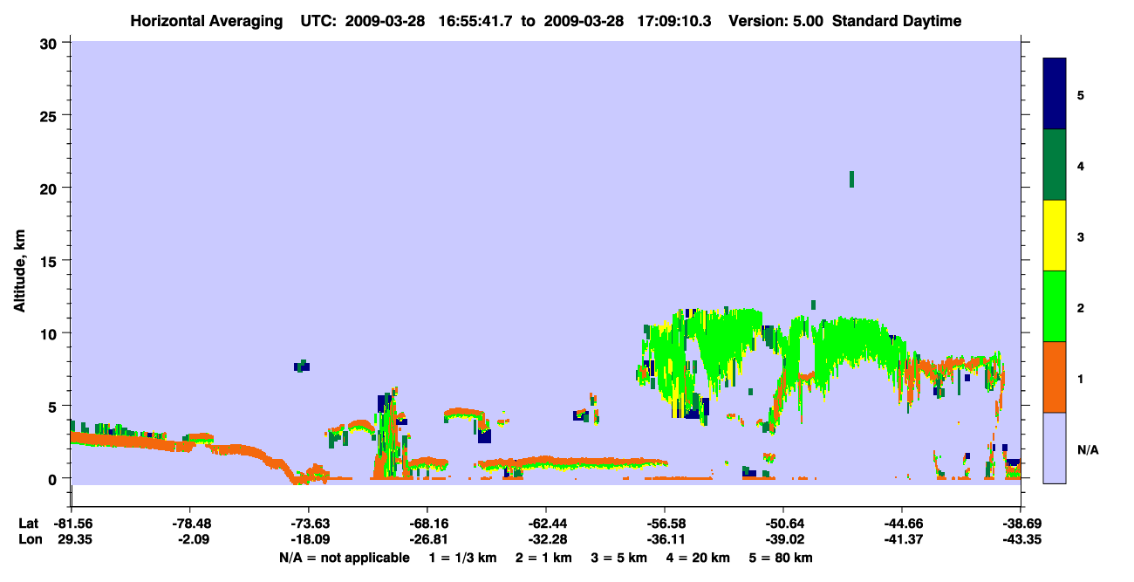
Task: Click the latitude value -44.66
Action: pyautogui.click(x=902, y=524)
